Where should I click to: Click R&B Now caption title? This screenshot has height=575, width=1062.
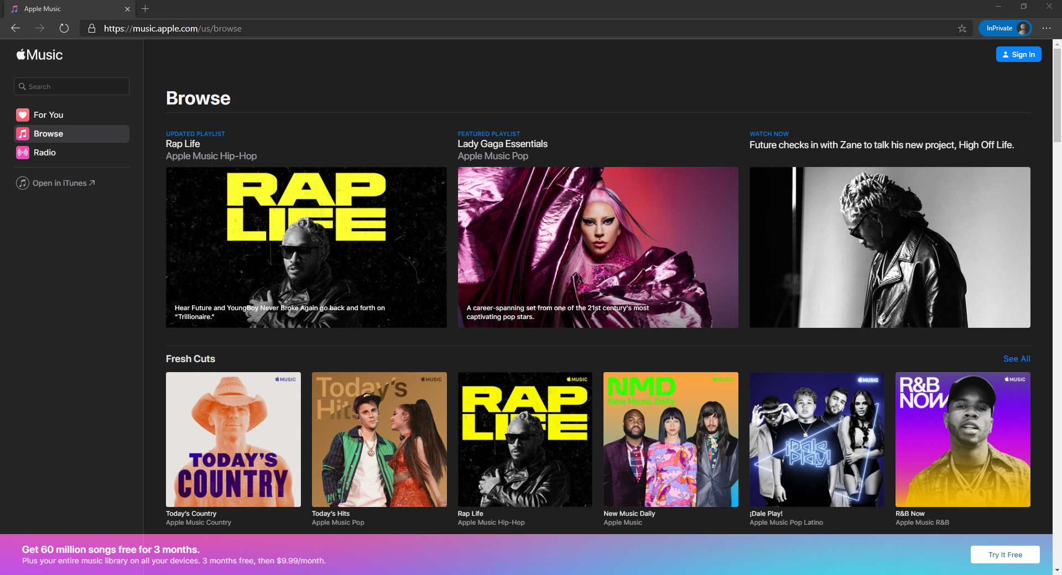pyautogui.click(x=910, y=514)
